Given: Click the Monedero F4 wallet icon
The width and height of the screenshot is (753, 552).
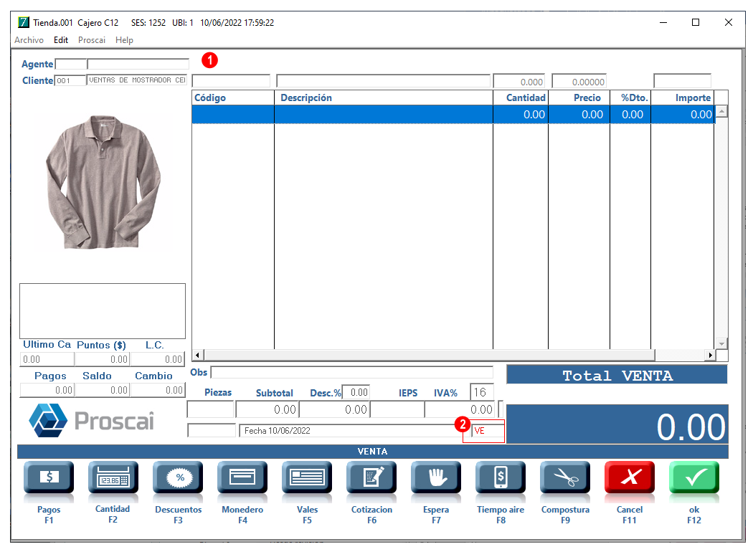Looking at the screenshot, I should pyautogui.click(x=242, y=477).
